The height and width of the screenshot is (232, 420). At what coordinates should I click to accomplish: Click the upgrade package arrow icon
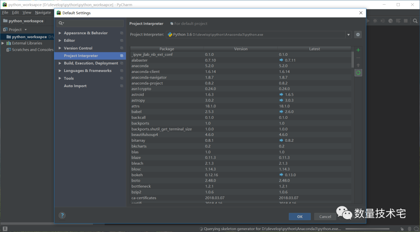358,65
